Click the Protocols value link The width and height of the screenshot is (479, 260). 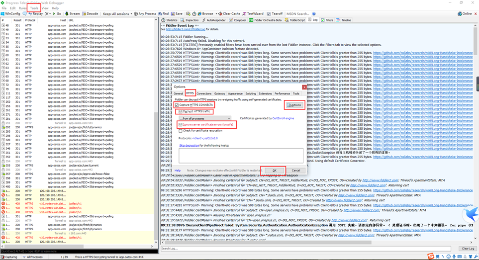click(x=205, y=138)
